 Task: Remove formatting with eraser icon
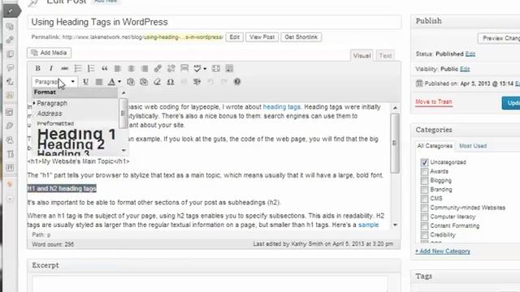pyautogui.click(x=157, y=81)
